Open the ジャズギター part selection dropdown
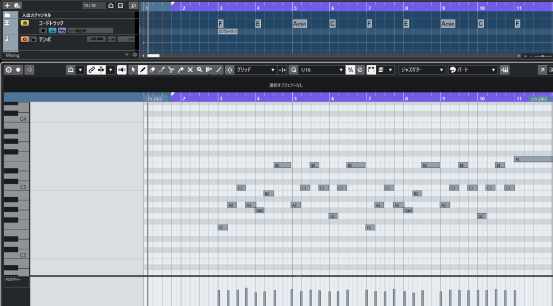 point(422,70)
